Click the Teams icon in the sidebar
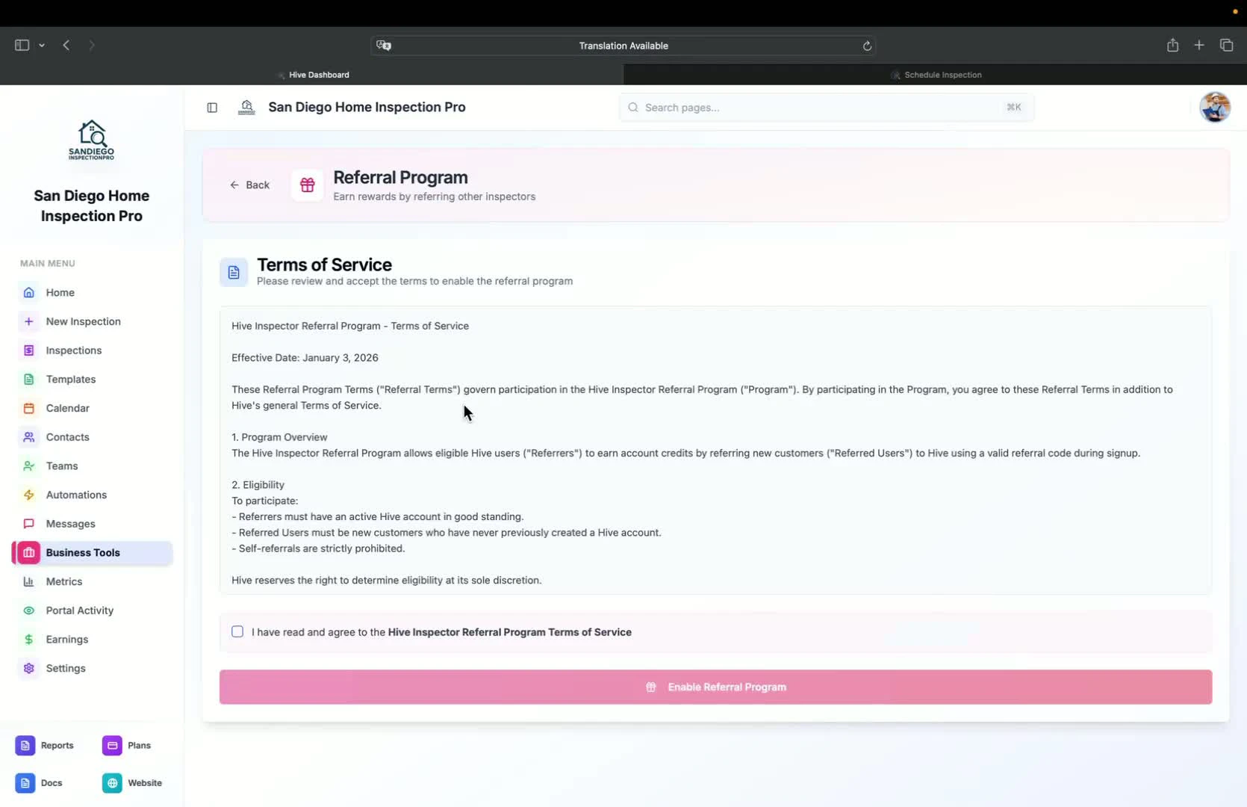The height and width of the screenshot is (807, 1247). point(28,466)
